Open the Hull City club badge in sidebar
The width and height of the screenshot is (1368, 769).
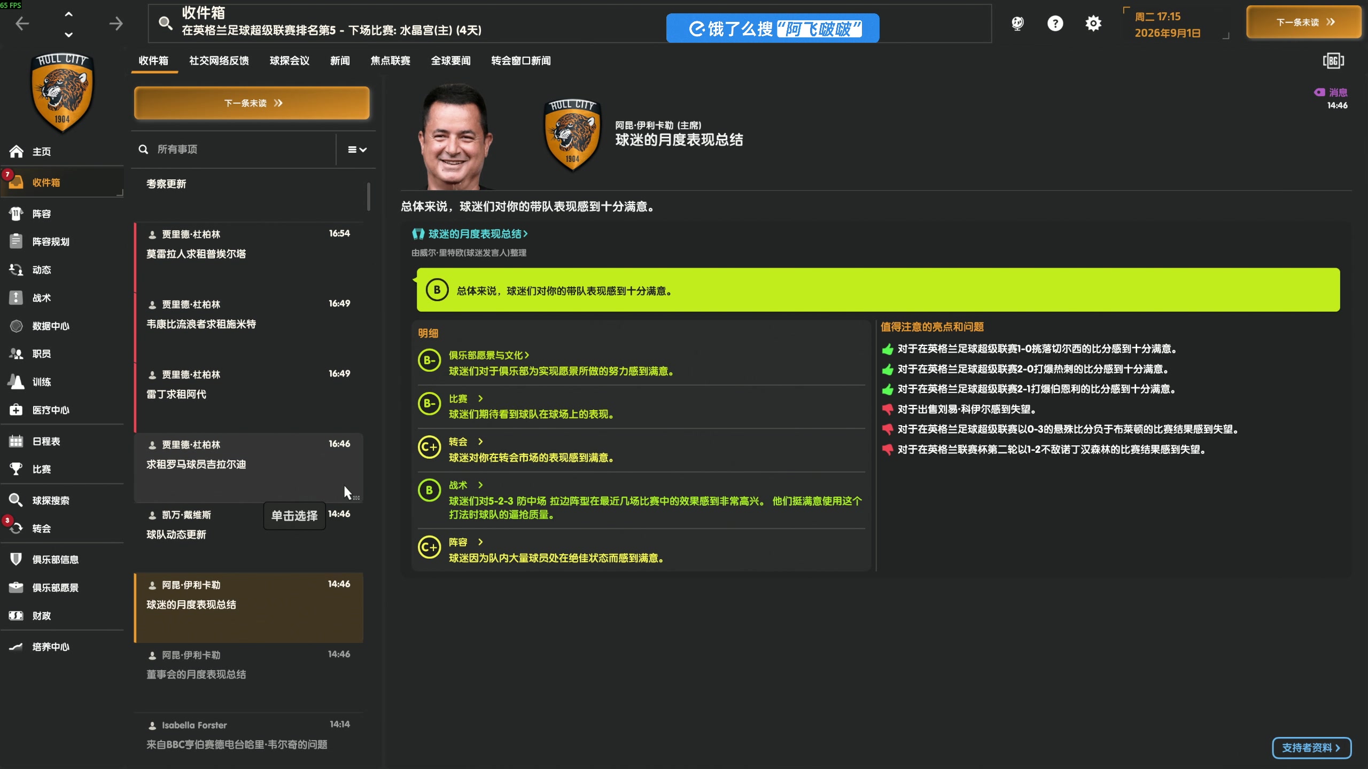tap(62, 92)
